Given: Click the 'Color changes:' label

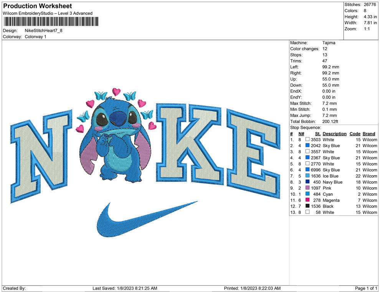Looking at the screenshot, I should [x=305, y=49].
